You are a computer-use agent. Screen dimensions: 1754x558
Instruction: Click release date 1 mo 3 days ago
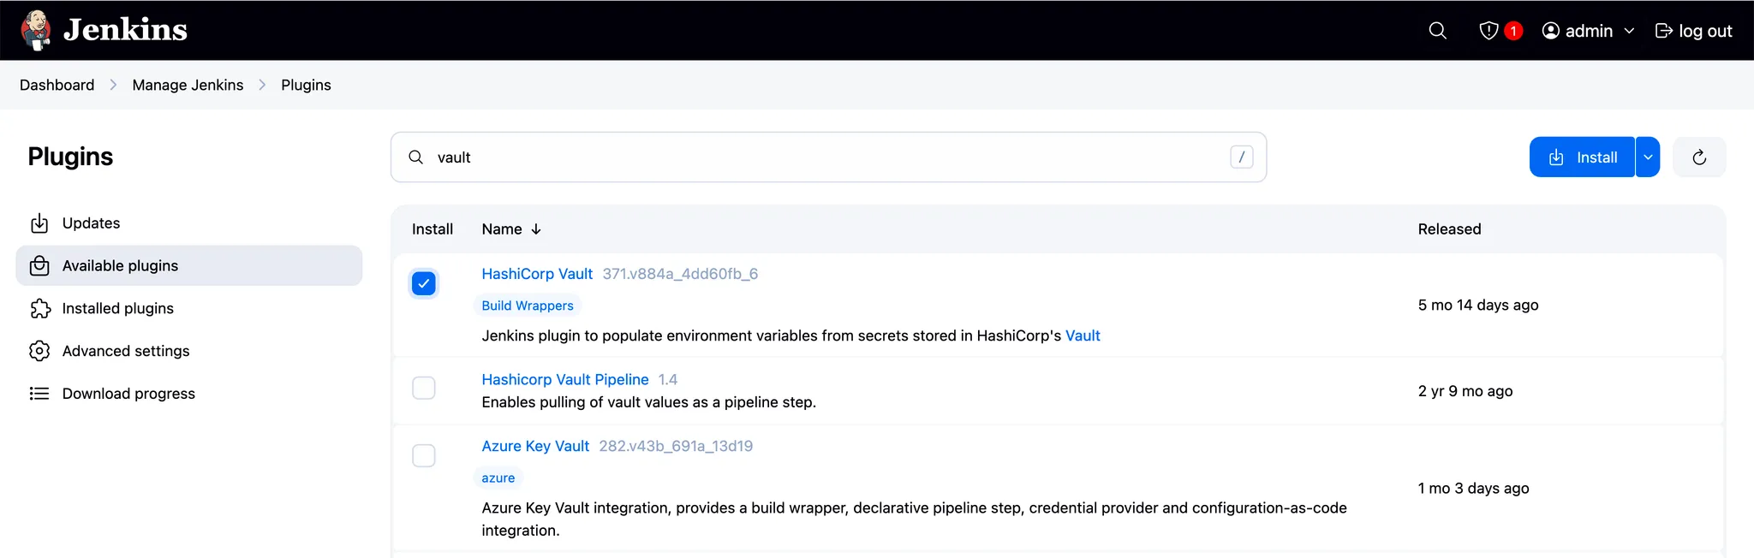[1473, 488]
